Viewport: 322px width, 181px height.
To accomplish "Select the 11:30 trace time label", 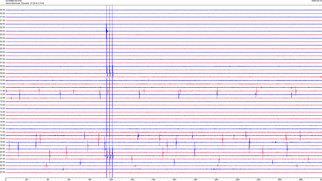I will (x=2, y=91).
